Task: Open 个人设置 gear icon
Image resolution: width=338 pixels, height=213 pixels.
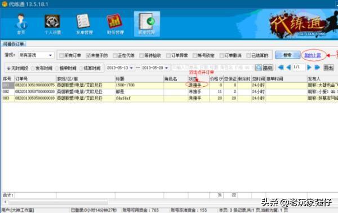Action: coord(52,24)
